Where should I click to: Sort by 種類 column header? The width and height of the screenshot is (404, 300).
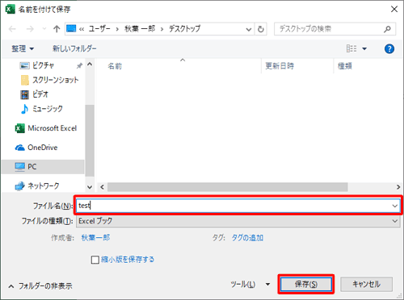tap(345, 66)
